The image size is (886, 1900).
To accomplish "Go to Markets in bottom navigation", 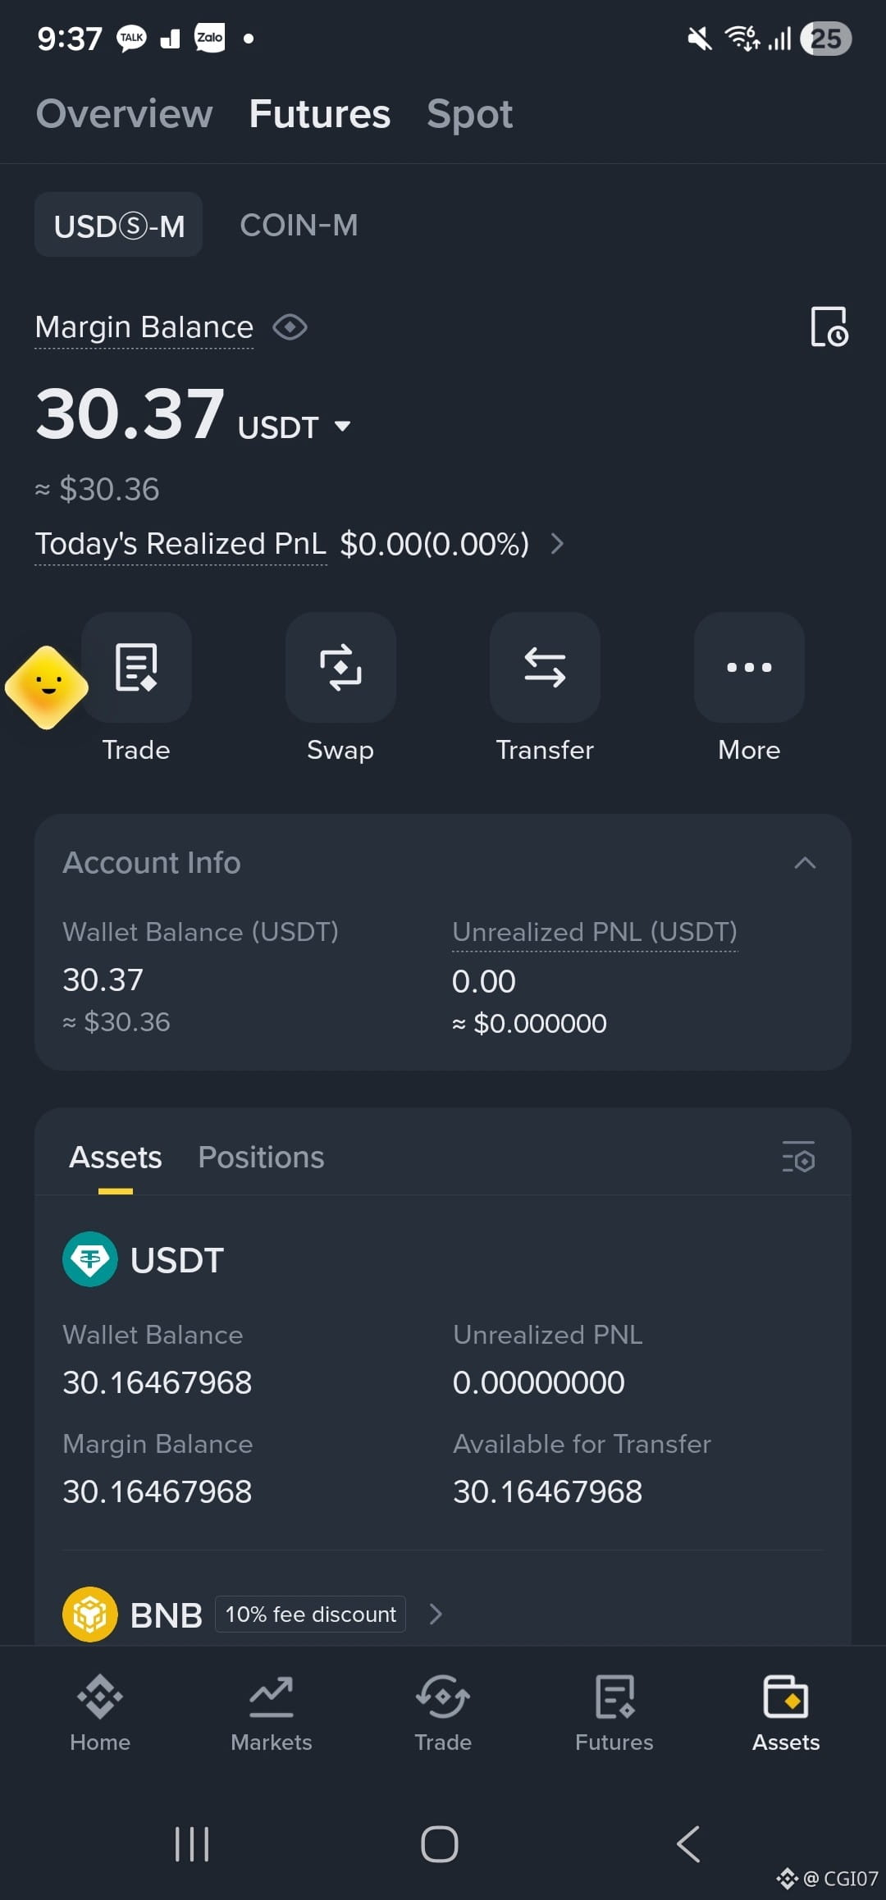I will tap(272, 1713).
